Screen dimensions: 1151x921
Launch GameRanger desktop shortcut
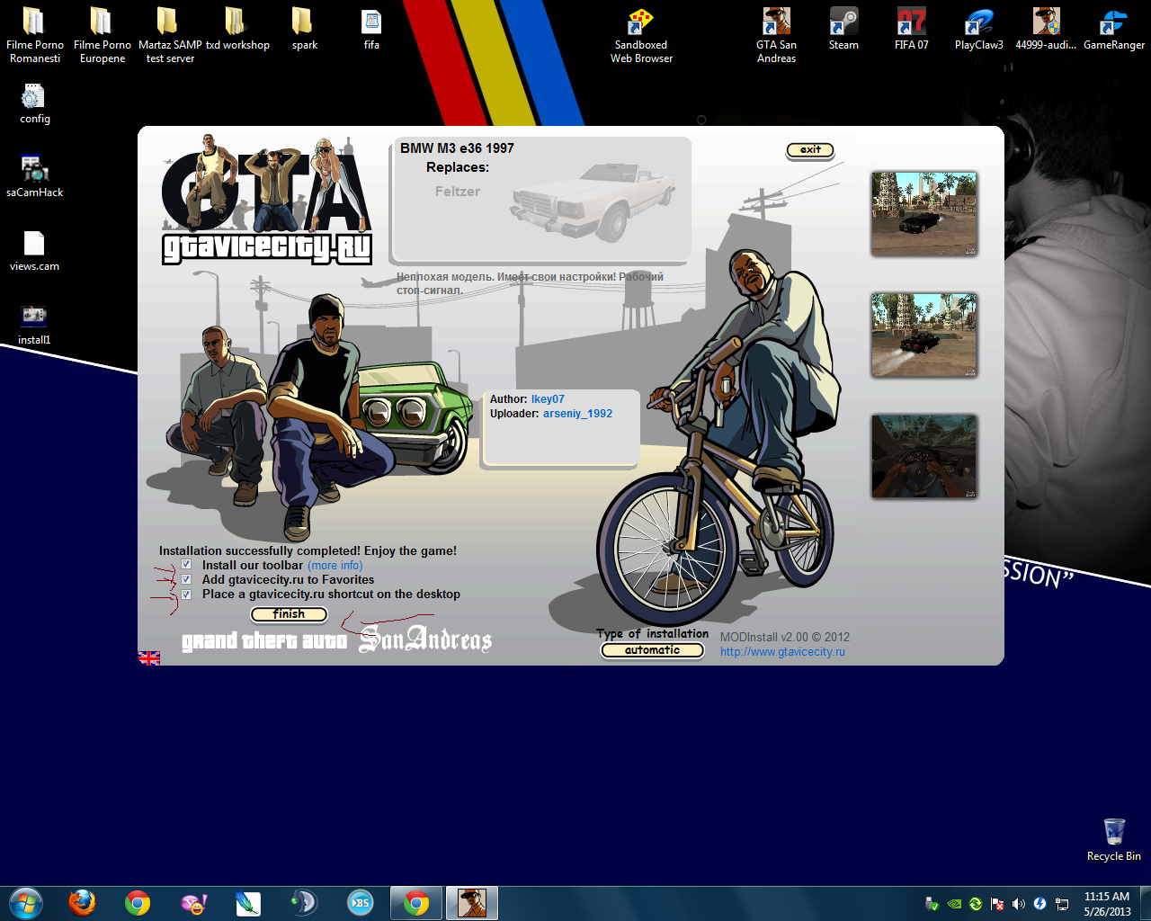1113,30
